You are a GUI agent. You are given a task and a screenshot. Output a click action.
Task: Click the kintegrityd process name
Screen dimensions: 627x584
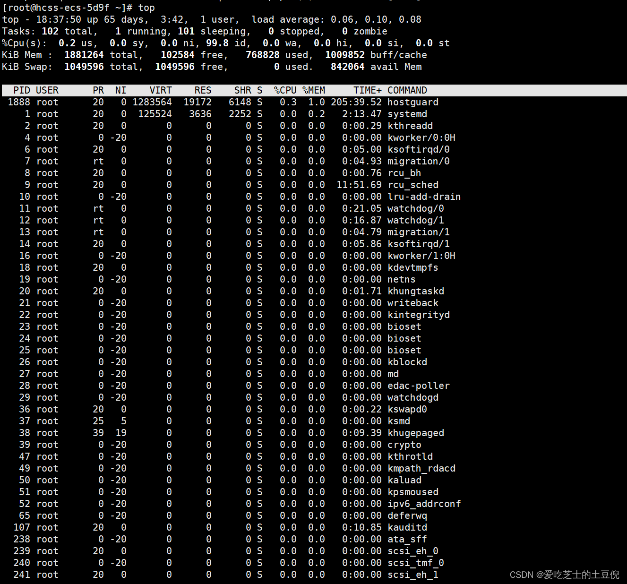pos(419,315)
